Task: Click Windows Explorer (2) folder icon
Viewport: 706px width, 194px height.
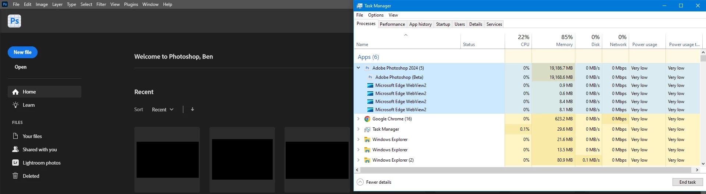Action: [367, 160]
